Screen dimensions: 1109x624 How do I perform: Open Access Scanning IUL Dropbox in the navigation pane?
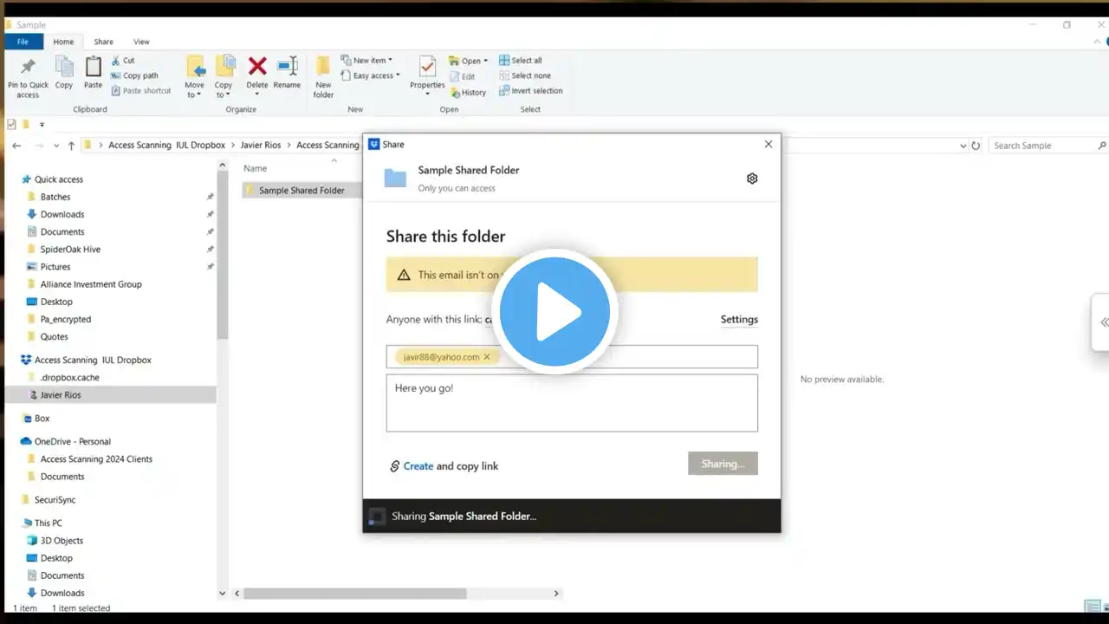[93, 360]
